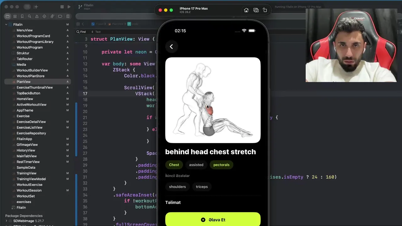Image resolution: width=402 pixels, height=226 pixels.
Task: Open the Source Control navigator icon
Action: point(15,16)
